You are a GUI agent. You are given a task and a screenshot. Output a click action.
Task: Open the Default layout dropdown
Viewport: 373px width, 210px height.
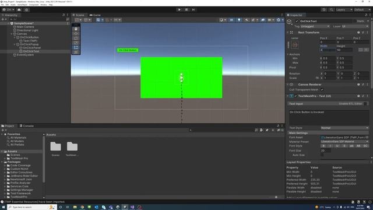tap(363, 10)
